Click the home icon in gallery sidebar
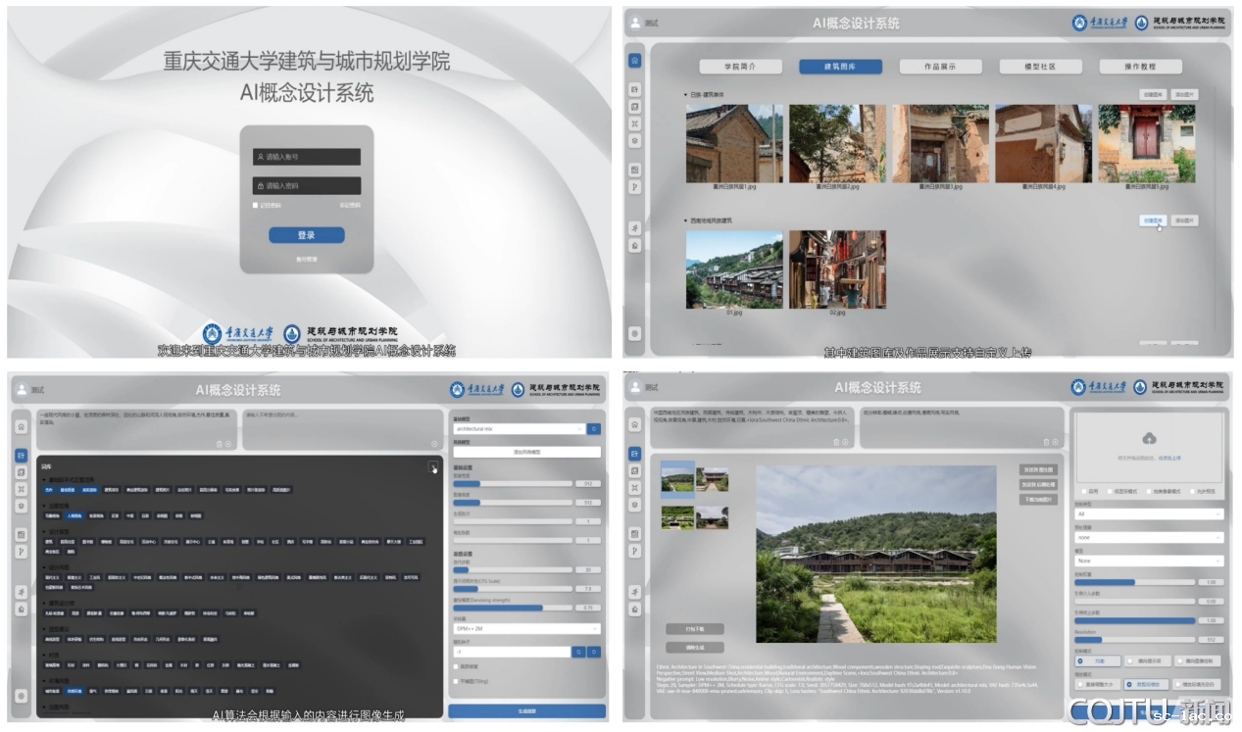Image resolution: width=1242 pixels, height=732 pixels. click(x=635, y=60)
